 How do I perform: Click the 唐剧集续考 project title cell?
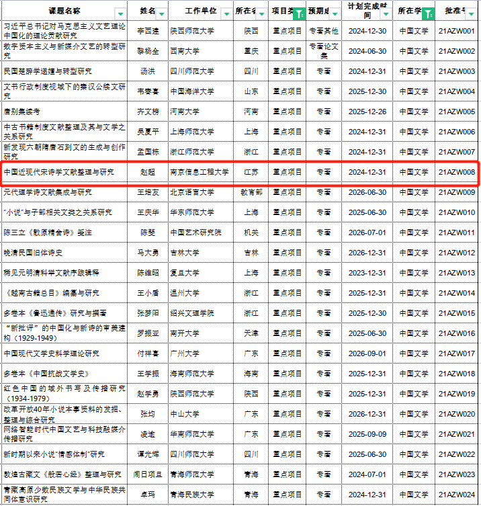pos(22,112)
